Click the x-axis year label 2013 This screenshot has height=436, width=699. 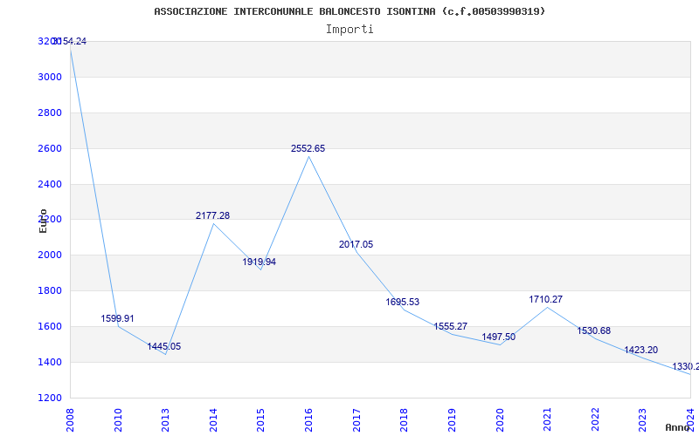(x=166, y=420)
